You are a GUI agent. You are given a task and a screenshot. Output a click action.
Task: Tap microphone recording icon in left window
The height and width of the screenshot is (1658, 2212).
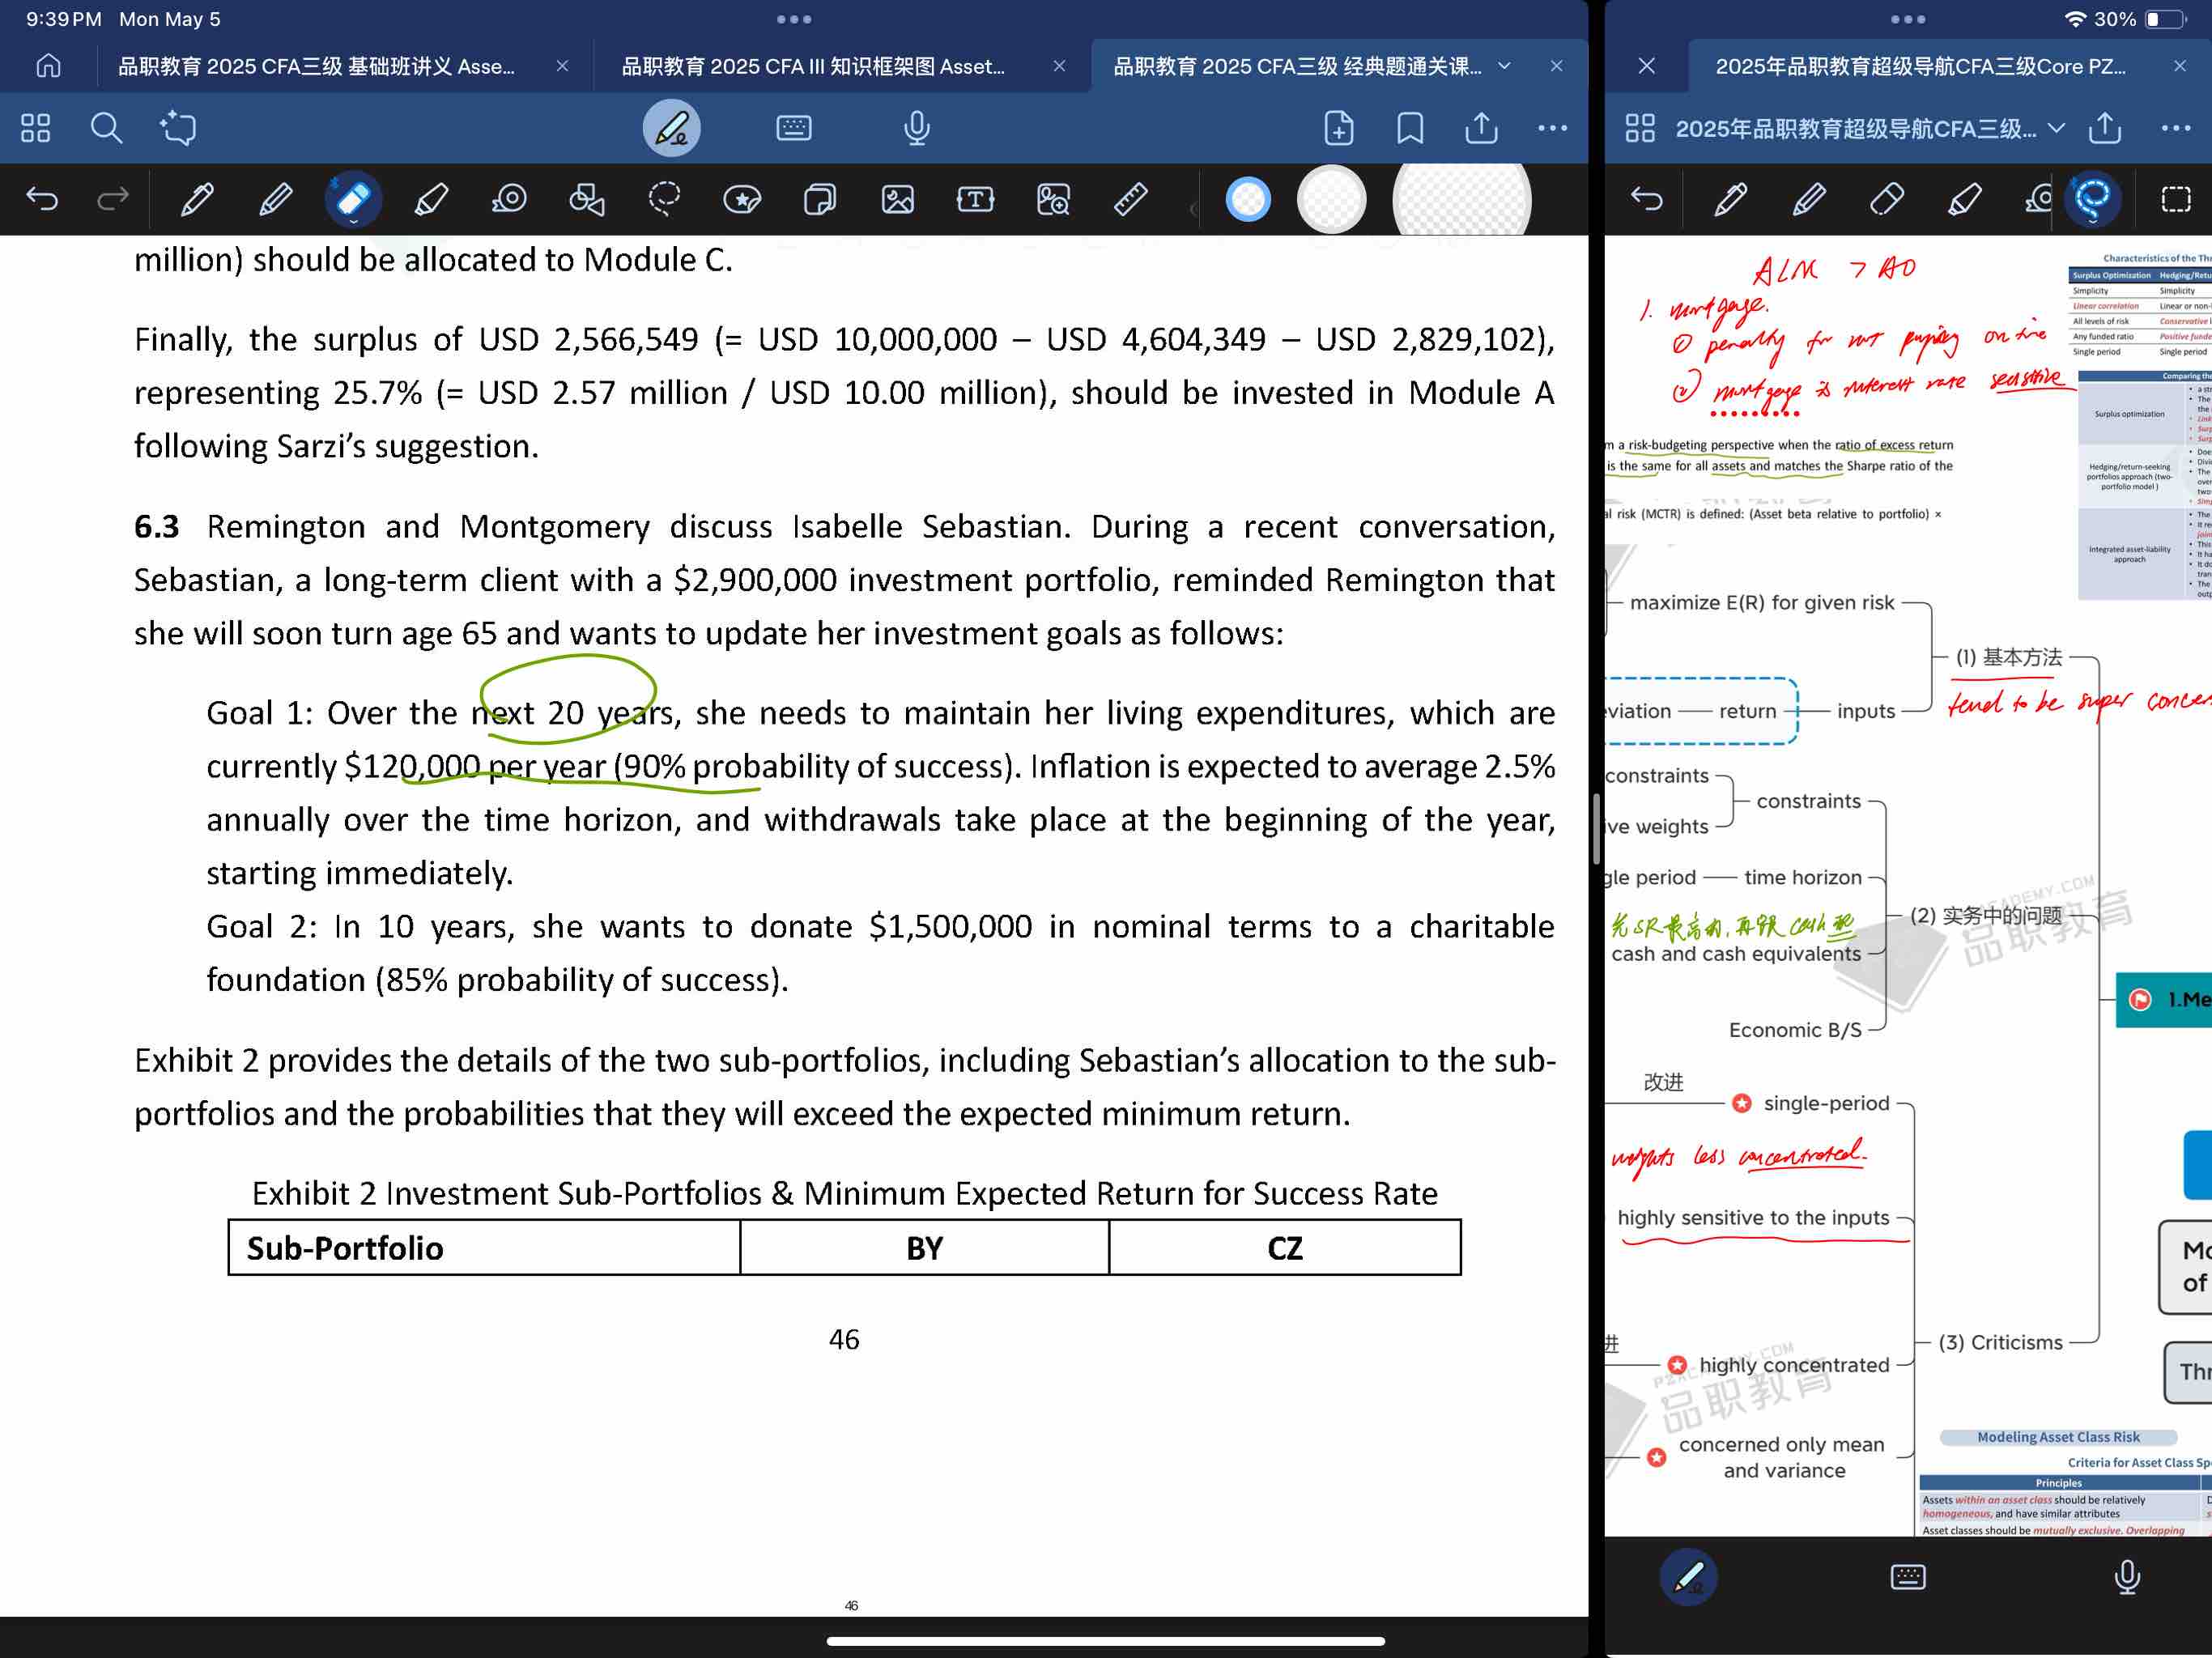point(917,128)
